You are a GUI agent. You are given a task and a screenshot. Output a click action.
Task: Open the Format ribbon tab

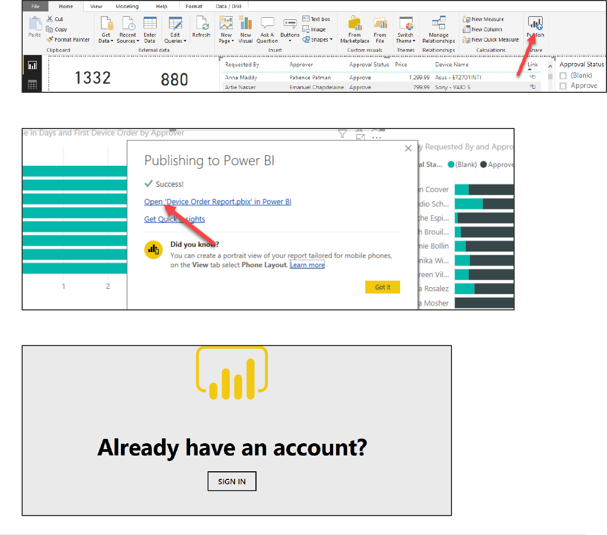point(194,6)
